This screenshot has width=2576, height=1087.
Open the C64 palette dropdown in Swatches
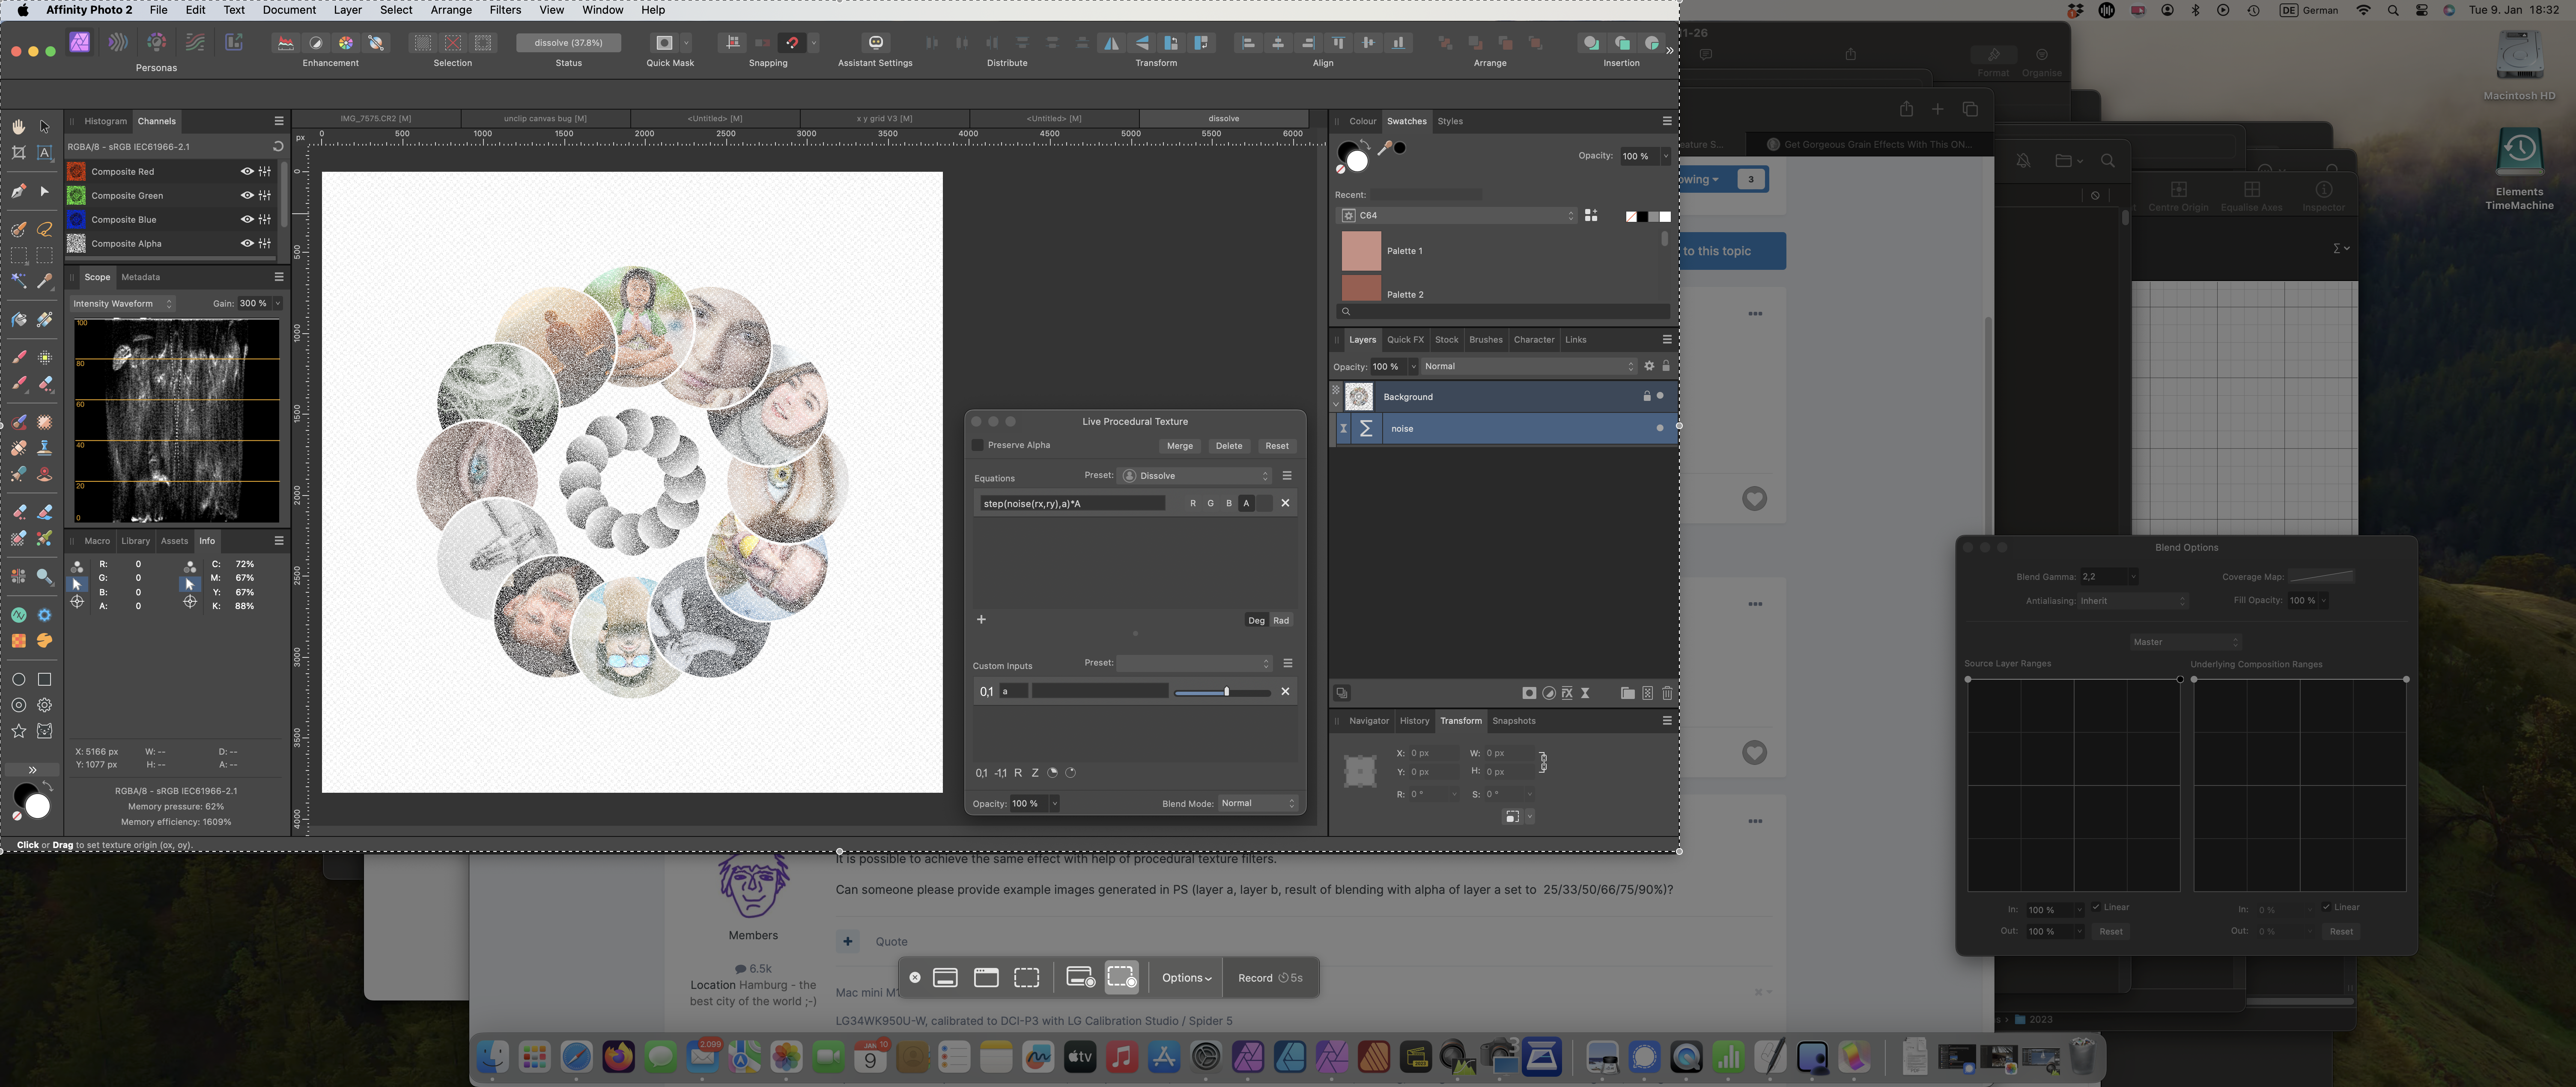(1458, 216)
